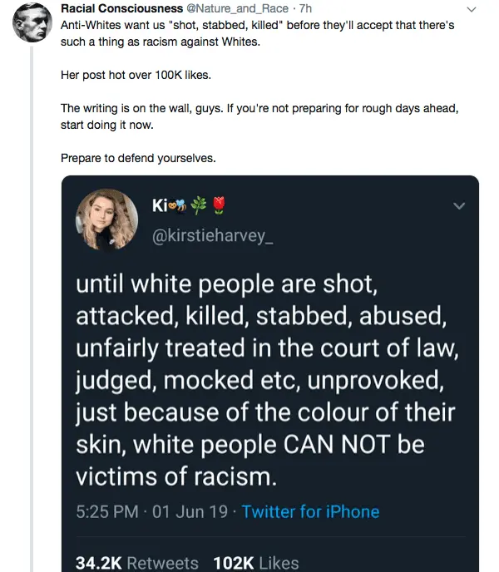Screen dimensions: 499x572
Task: Click the rose emoji after Ki's name
Action: pos(217,205)
